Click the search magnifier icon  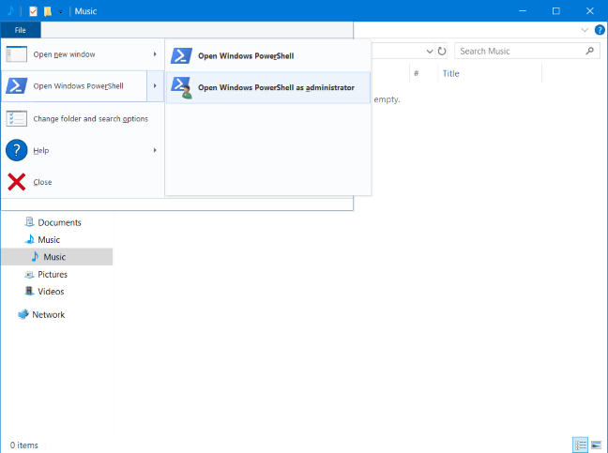[590, 51]
